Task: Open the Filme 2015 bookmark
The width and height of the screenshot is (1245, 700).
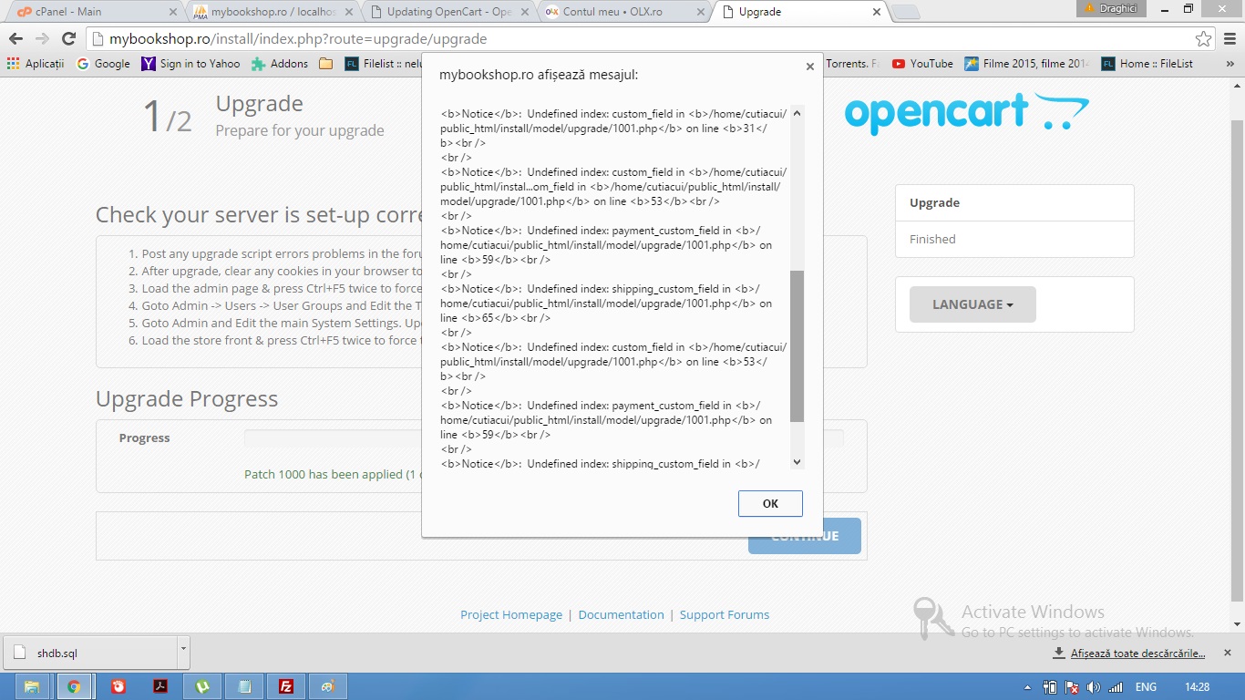Action: [x=1026, y=64]
